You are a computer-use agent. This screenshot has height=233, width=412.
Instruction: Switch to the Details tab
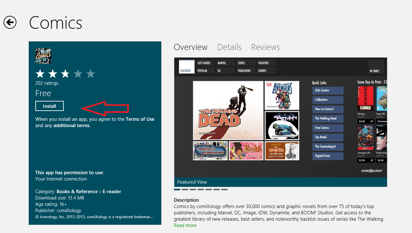click(229, 47)
